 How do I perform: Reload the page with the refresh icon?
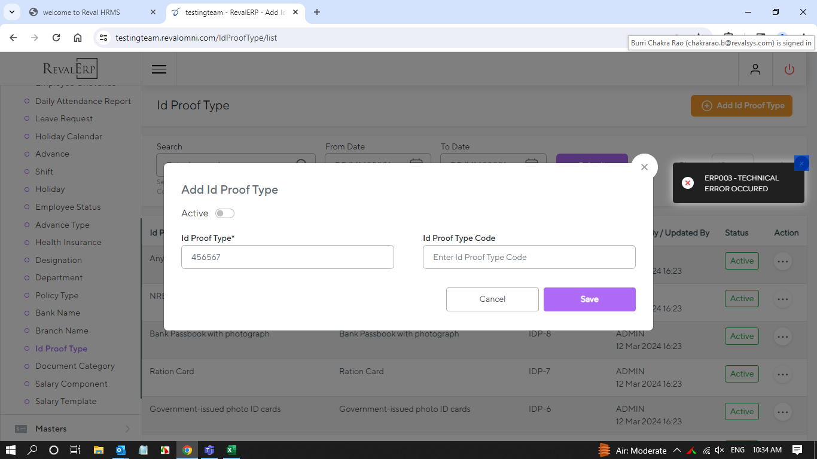(56, 38)
